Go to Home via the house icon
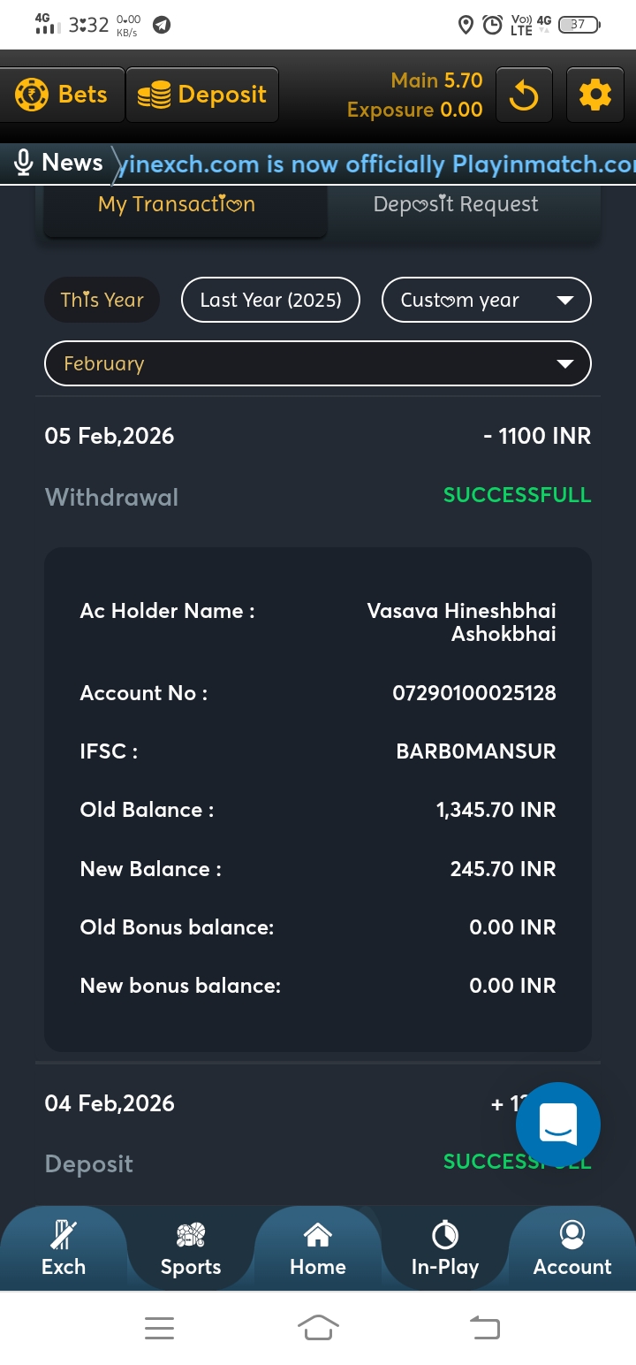 [x=318, y=1234]
